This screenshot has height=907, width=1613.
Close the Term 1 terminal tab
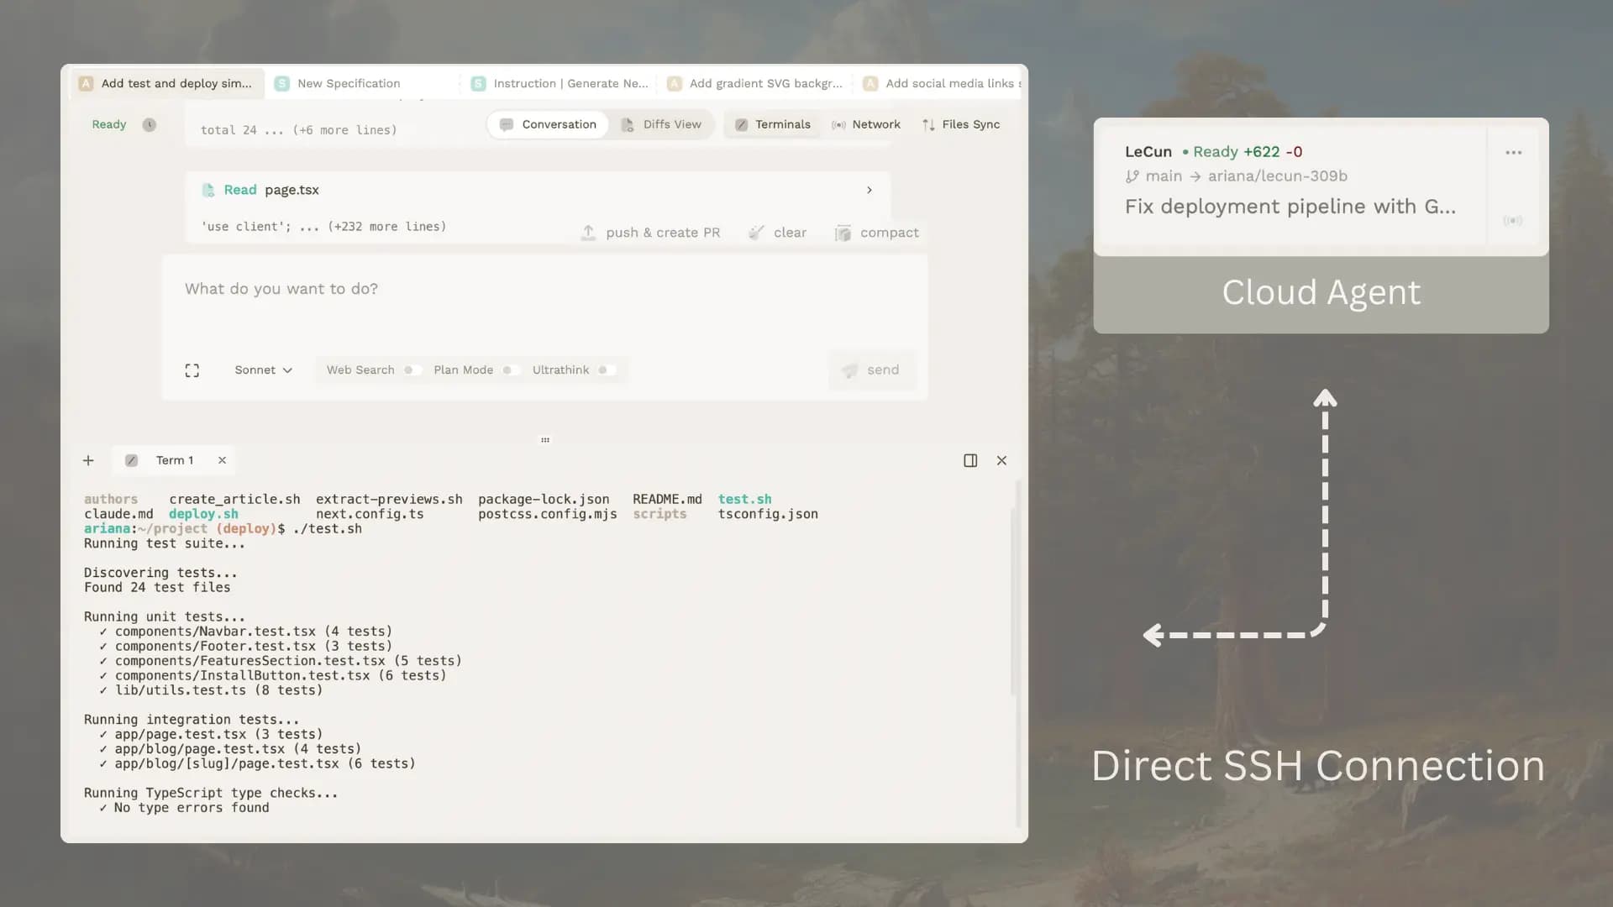[222, 460]
